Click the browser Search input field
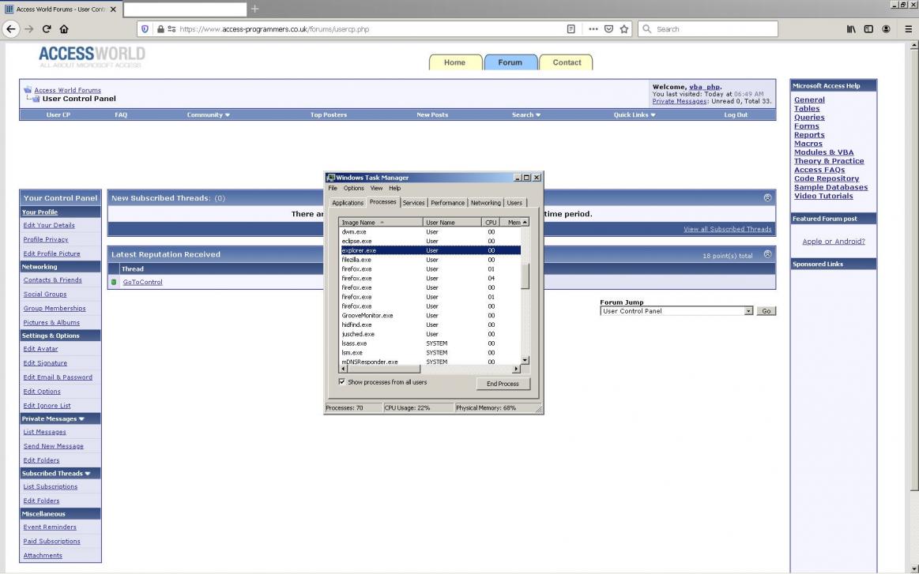 coord(708,28)
